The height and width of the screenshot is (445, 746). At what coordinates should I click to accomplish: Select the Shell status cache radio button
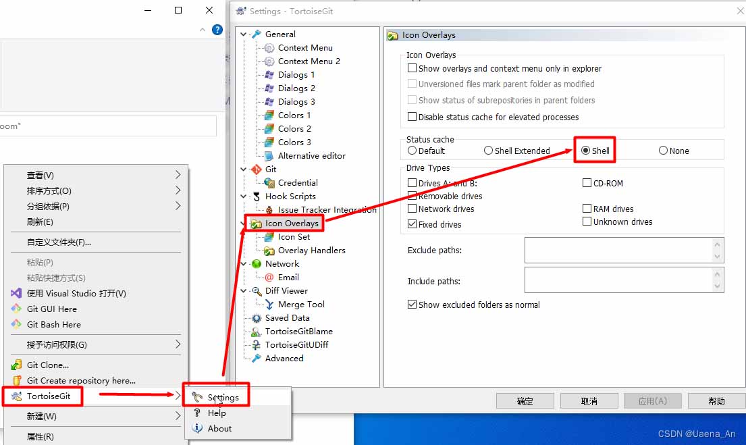586,151
